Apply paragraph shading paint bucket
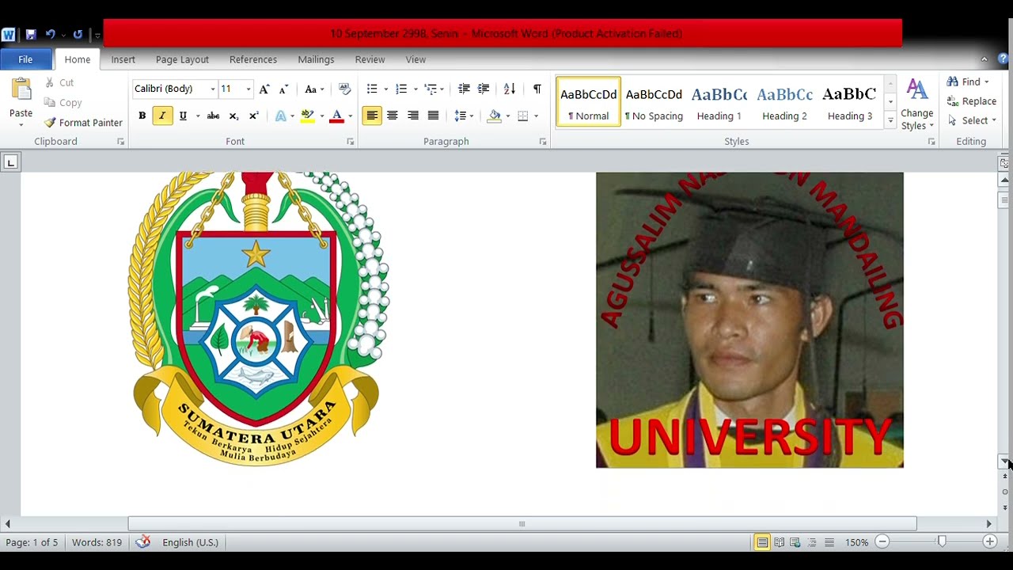The image size is (1013, 570). coord(495,116)
